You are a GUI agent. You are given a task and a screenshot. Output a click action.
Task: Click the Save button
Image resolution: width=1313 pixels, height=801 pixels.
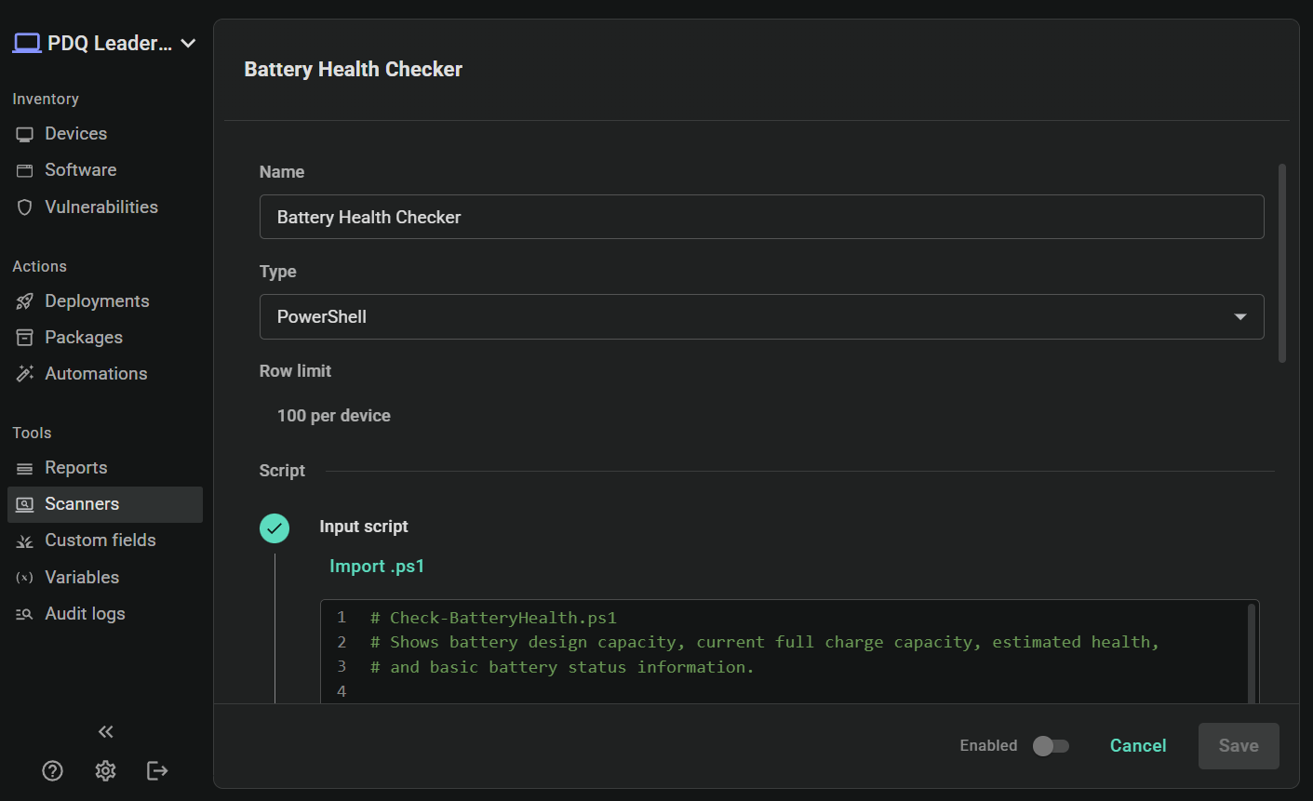(1239, 746)
